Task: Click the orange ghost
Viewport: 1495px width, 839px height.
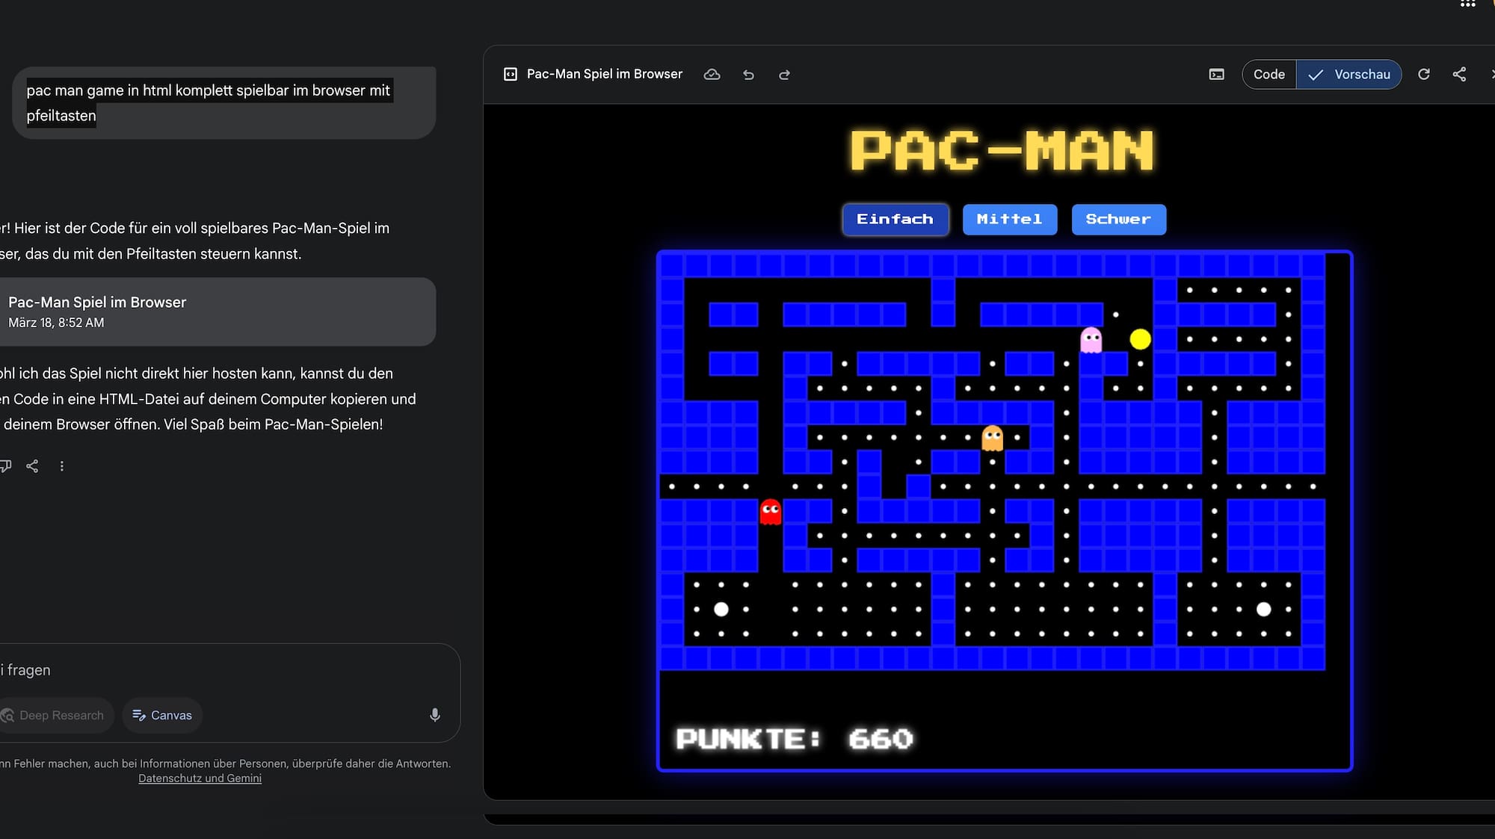Action: point(992,438)
